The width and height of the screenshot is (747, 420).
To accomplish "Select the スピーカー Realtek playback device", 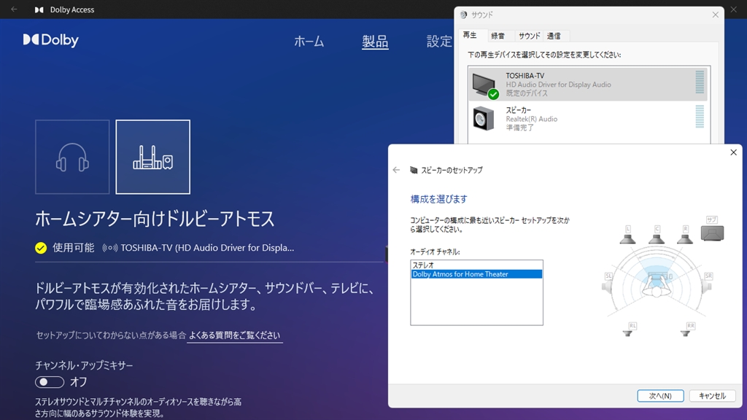I will click(x=588, y=119).
